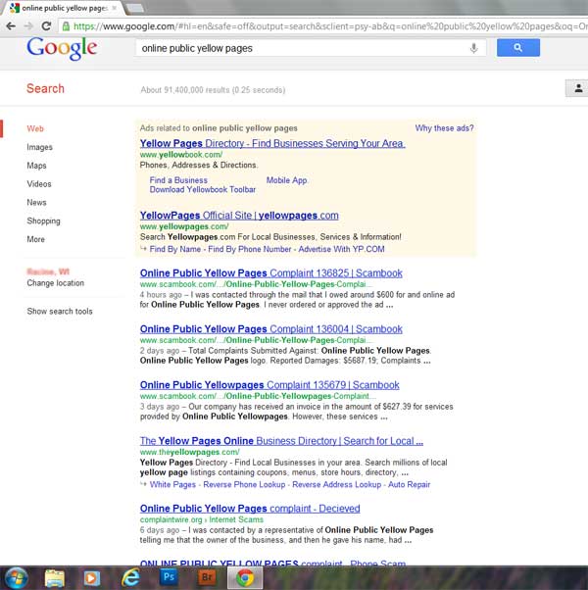588x590 pixels.
Task: Click the microphone voice search icon
Action: coord(473,48)
